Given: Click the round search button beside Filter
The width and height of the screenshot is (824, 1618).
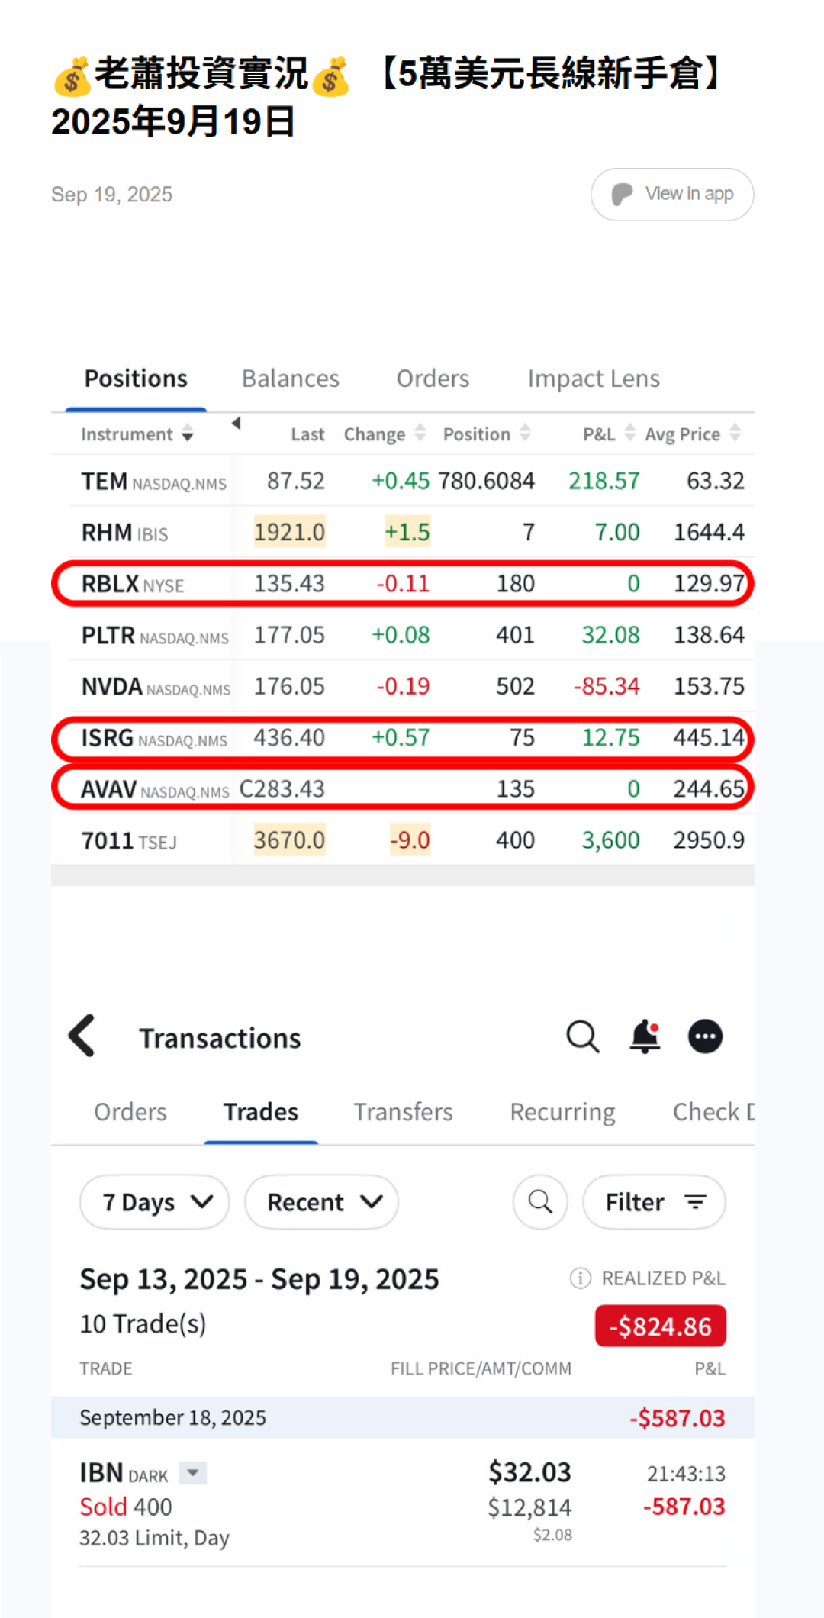Looking at the screenshot, I should pos(540,1202).
